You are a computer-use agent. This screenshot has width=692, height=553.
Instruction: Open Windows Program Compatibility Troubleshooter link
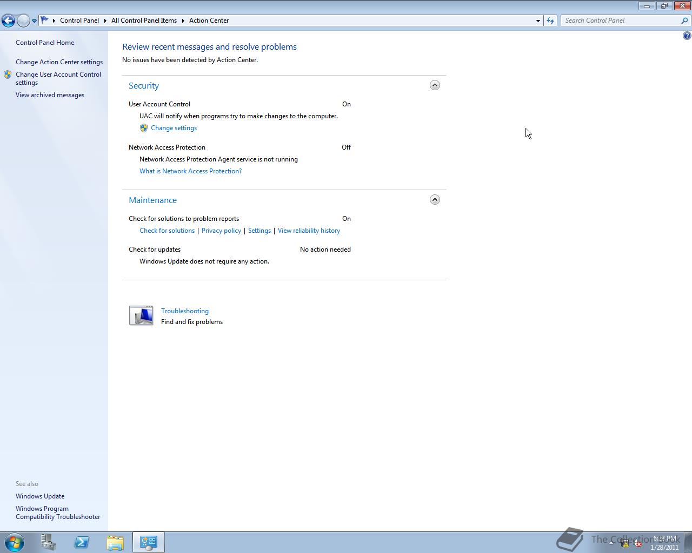pos(58,512)
